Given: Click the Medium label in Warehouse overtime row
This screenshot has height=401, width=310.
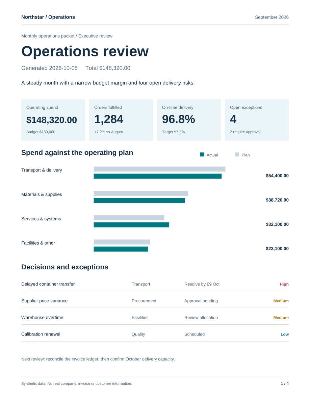Looking at the screenshot, I should point(281,317).
